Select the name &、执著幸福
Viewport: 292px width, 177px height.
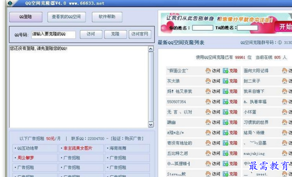point(255,102)
